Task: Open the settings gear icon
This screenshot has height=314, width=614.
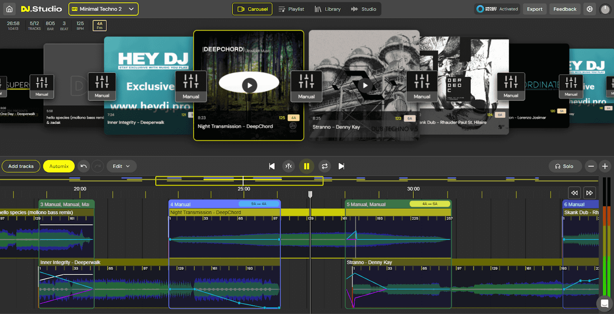Action: [x=590, y=9]
